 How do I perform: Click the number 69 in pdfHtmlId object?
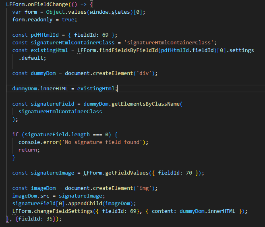[105, 35]
